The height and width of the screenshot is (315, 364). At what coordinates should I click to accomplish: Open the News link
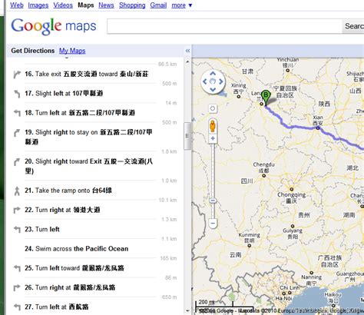[x=106, y=5]
